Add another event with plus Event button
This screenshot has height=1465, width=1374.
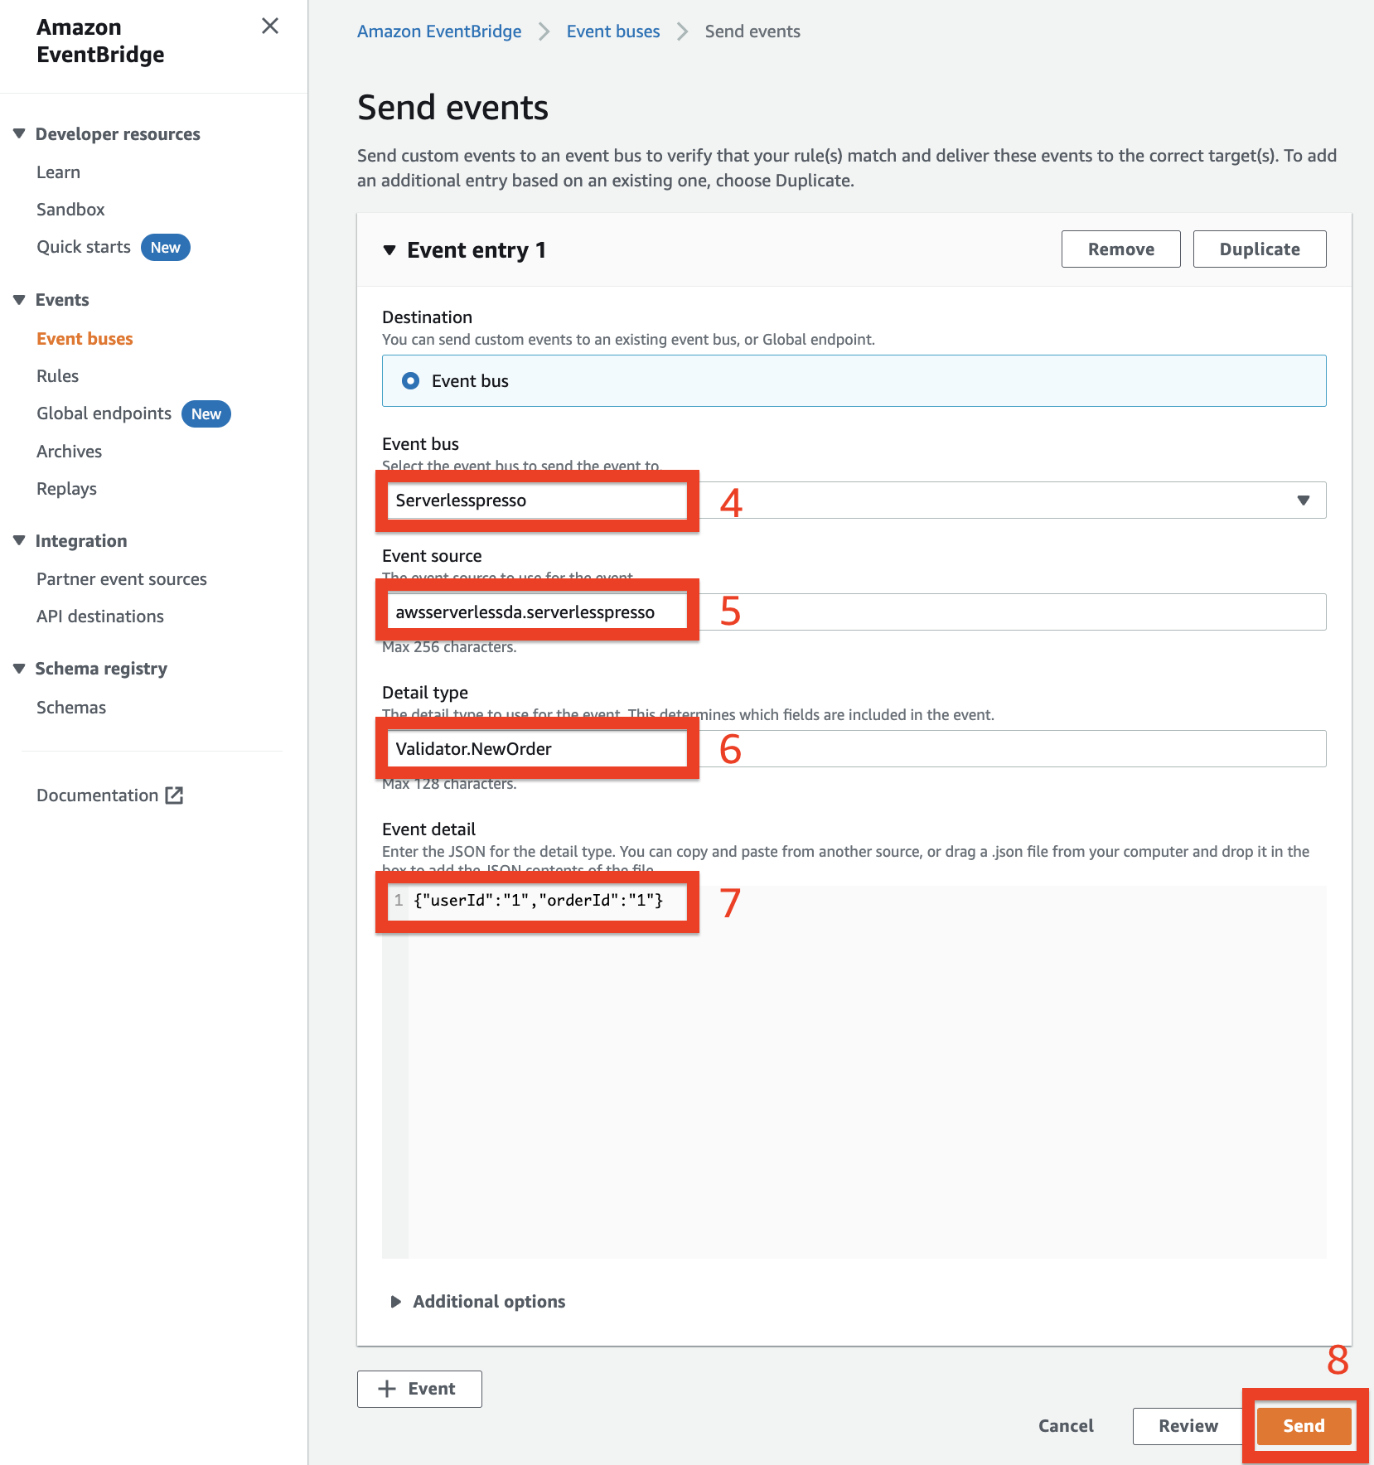pyautogui.click(x=419, y=1389)
